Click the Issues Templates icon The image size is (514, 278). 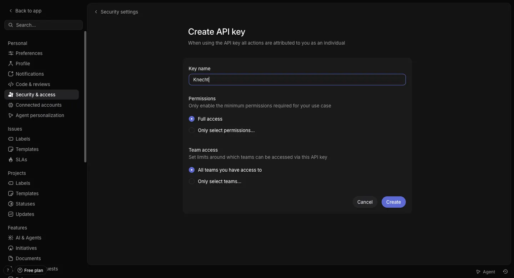click(x=11, y=149)
